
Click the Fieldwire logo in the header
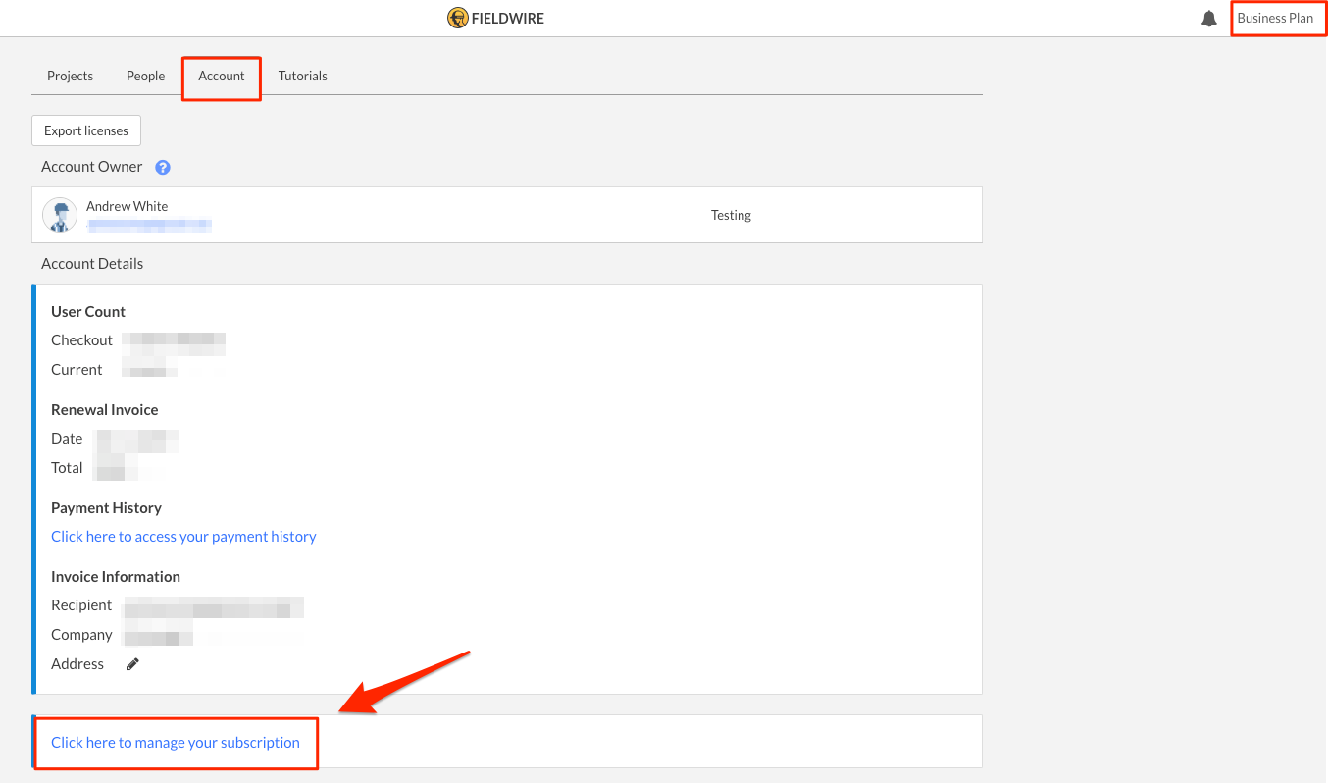point(495,18)
